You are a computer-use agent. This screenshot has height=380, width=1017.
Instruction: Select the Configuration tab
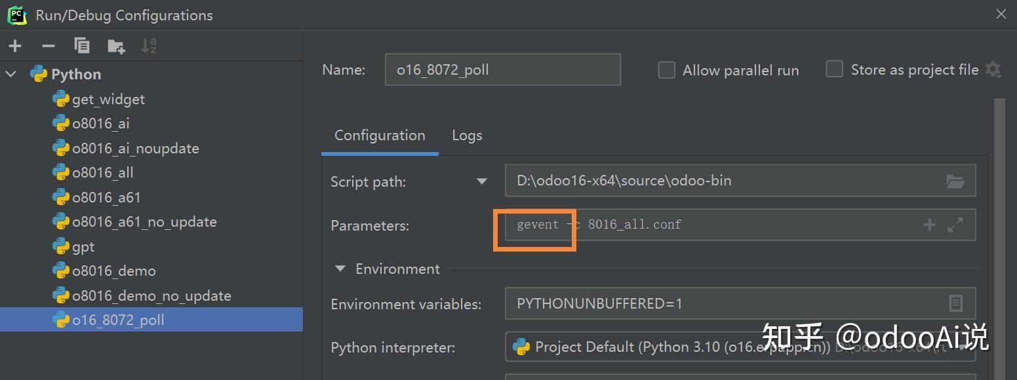click(380, 136)
